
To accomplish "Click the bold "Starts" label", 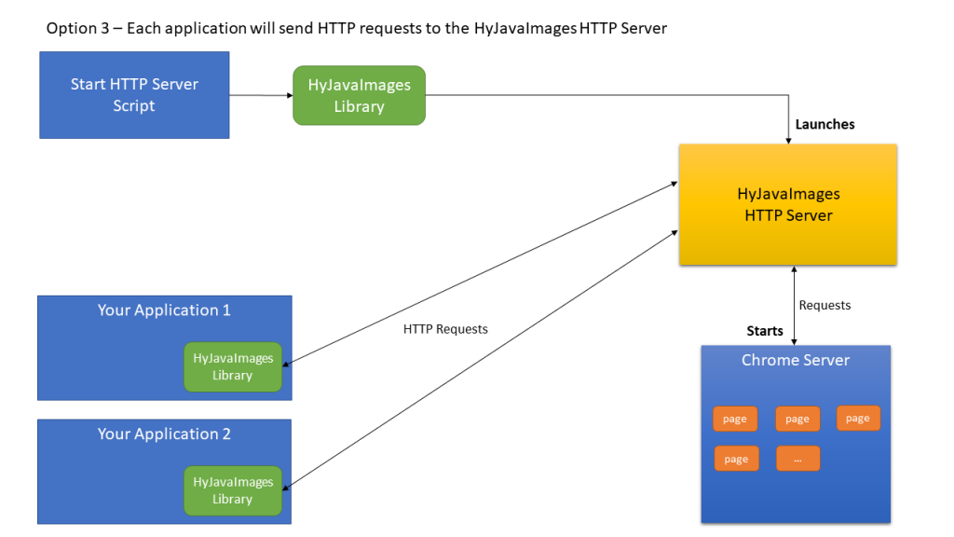I will 765,331.
